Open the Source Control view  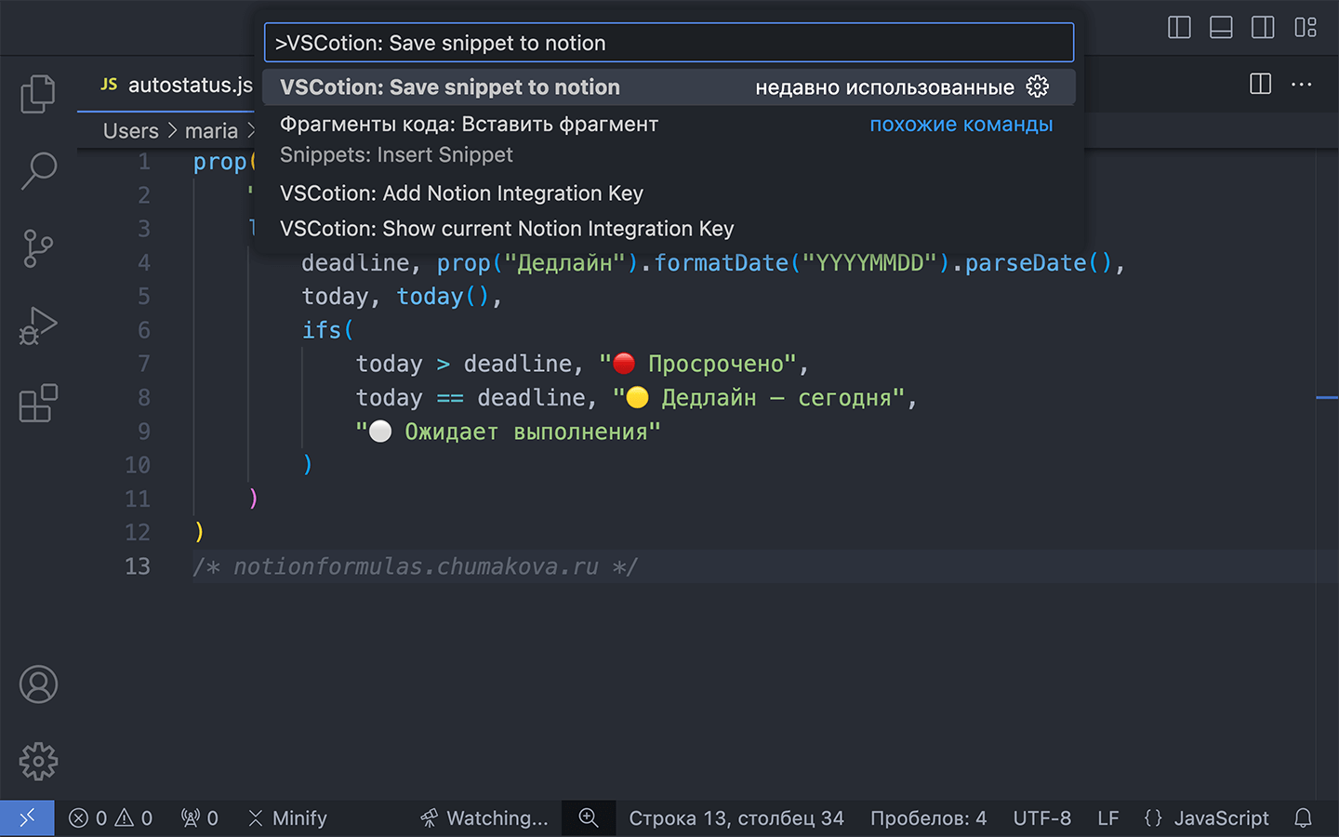tap(38, 248)
